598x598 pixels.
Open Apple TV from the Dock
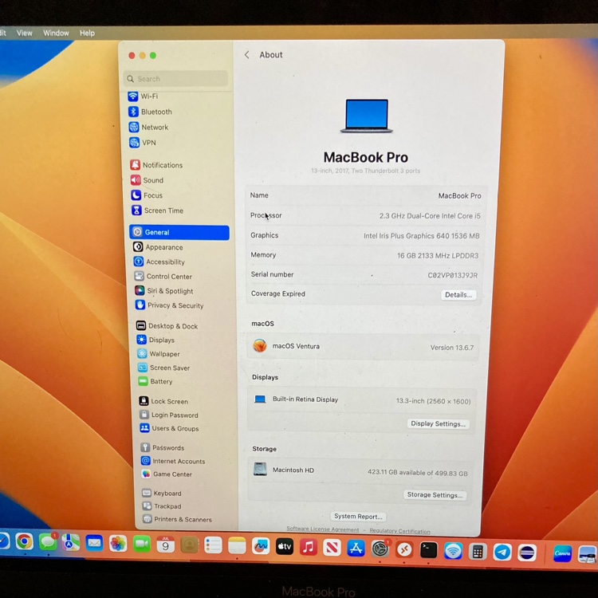point(285,547)
